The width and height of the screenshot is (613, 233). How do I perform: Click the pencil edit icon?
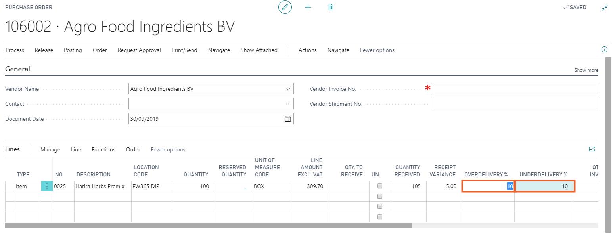coord(285,8)
